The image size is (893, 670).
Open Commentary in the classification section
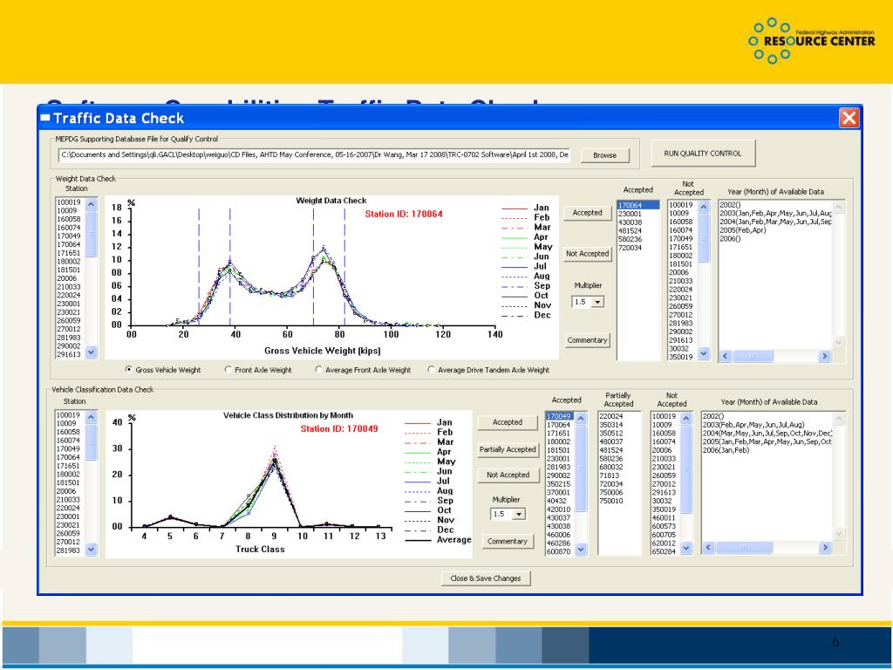click(x=508, y=541)
